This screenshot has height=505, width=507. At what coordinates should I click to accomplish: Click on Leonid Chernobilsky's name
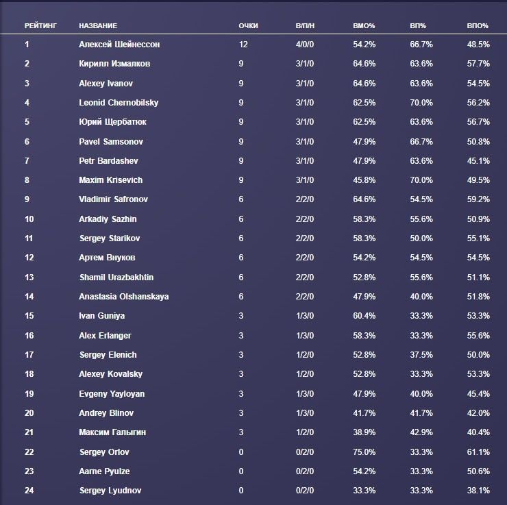[x=119, y=103]
